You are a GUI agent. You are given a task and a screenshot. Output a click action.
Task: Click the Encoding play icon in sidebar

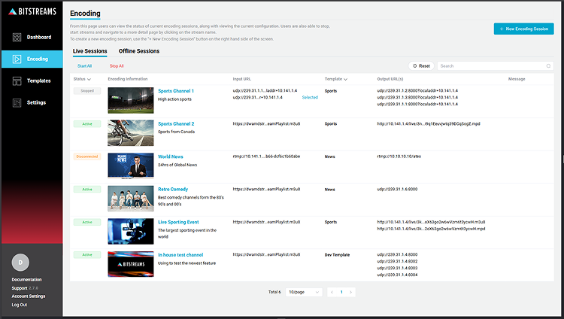pyautogui.click(x=17, y=59)
